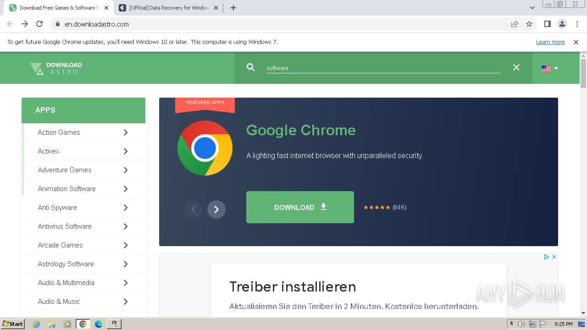This screenshot has height=330, width=587.
Task: Expand the Audio & Multimedia category arrow
Action: pos(126,283)
